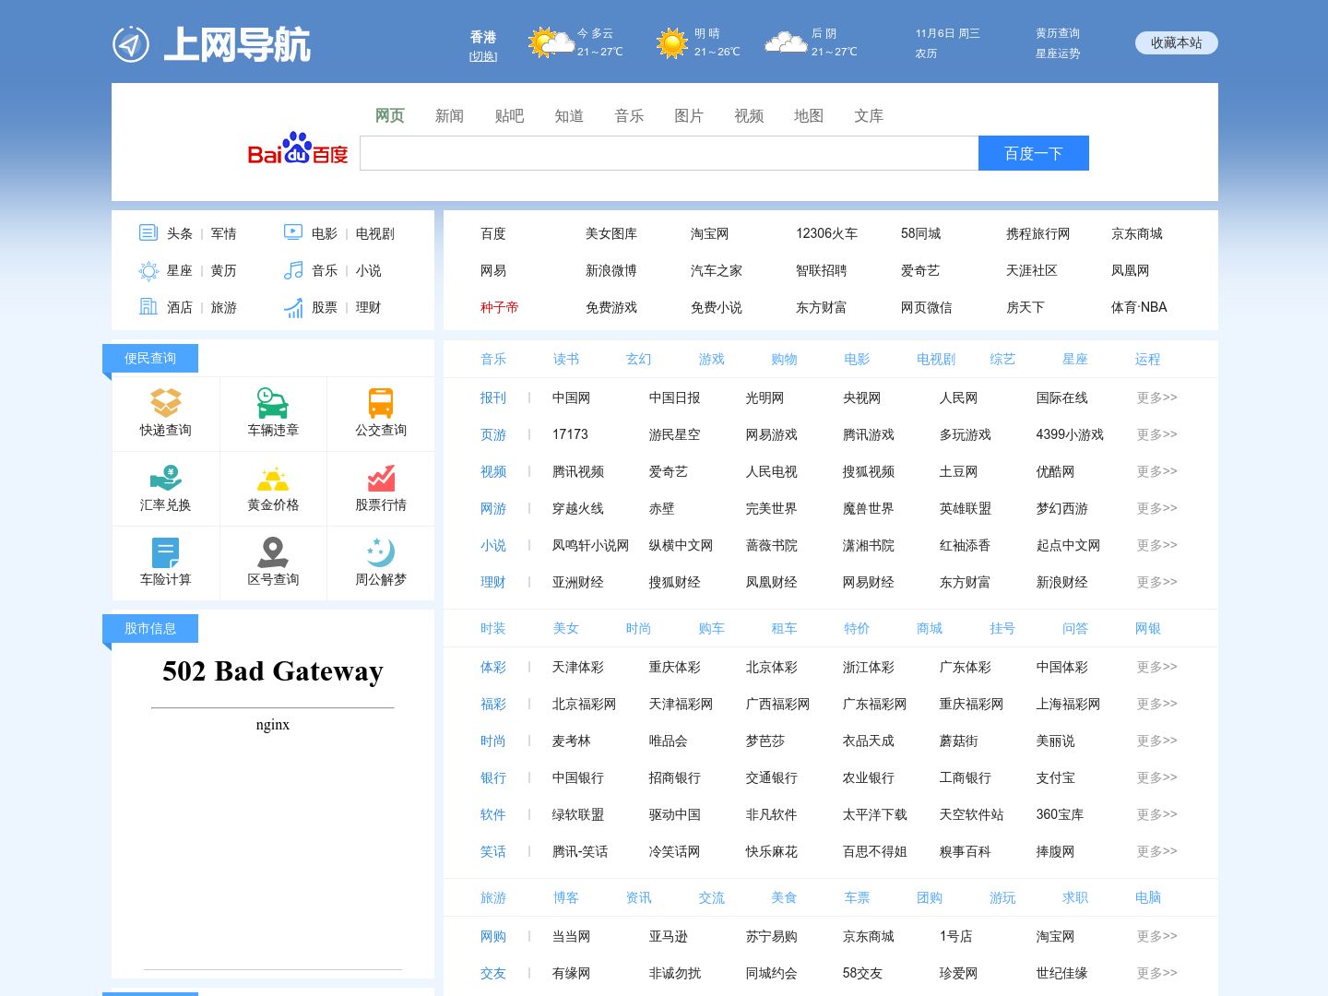Viewport: 1328px width, 996px height.
Task: Switch to the 网银 category tab
Action: 1148,628
